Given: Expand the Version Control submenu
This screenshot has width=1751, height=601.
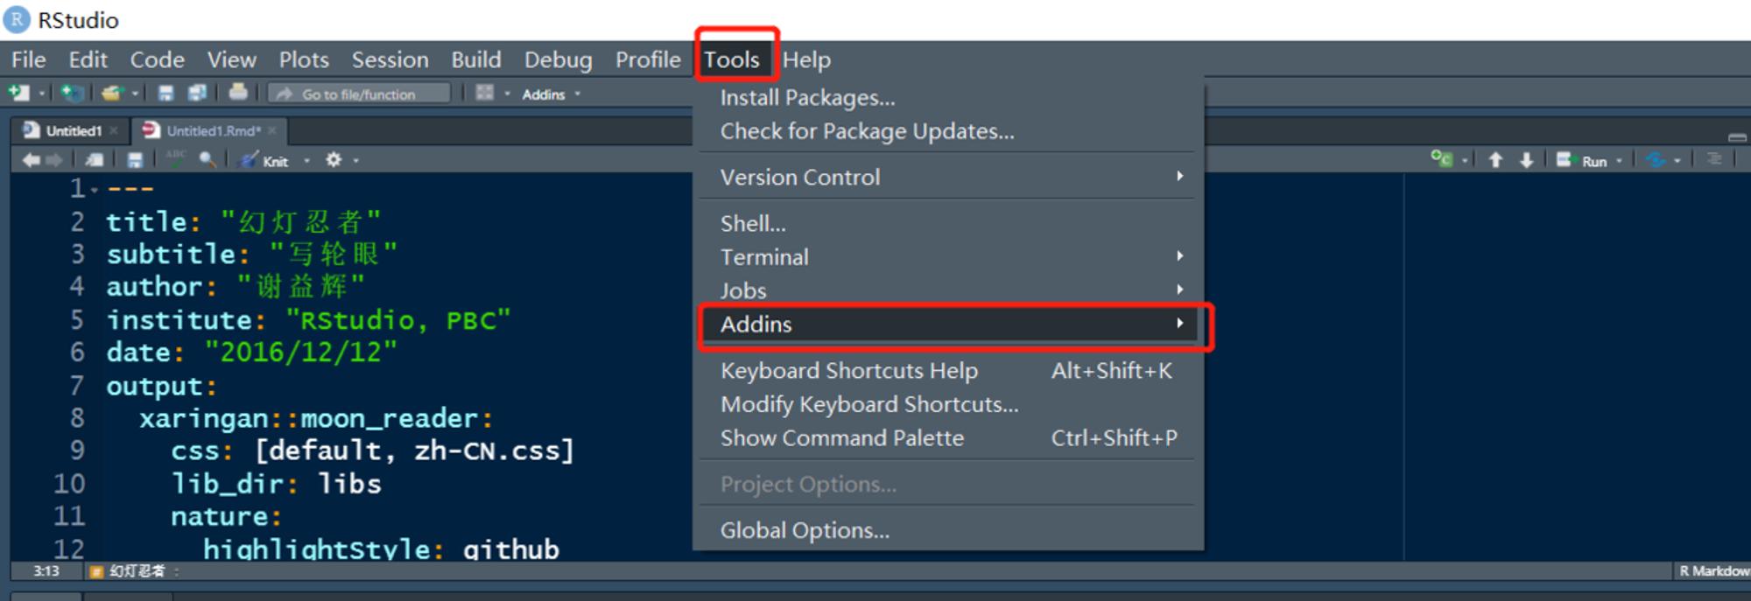Looking at the screenshot, I should tap(949, 177).
